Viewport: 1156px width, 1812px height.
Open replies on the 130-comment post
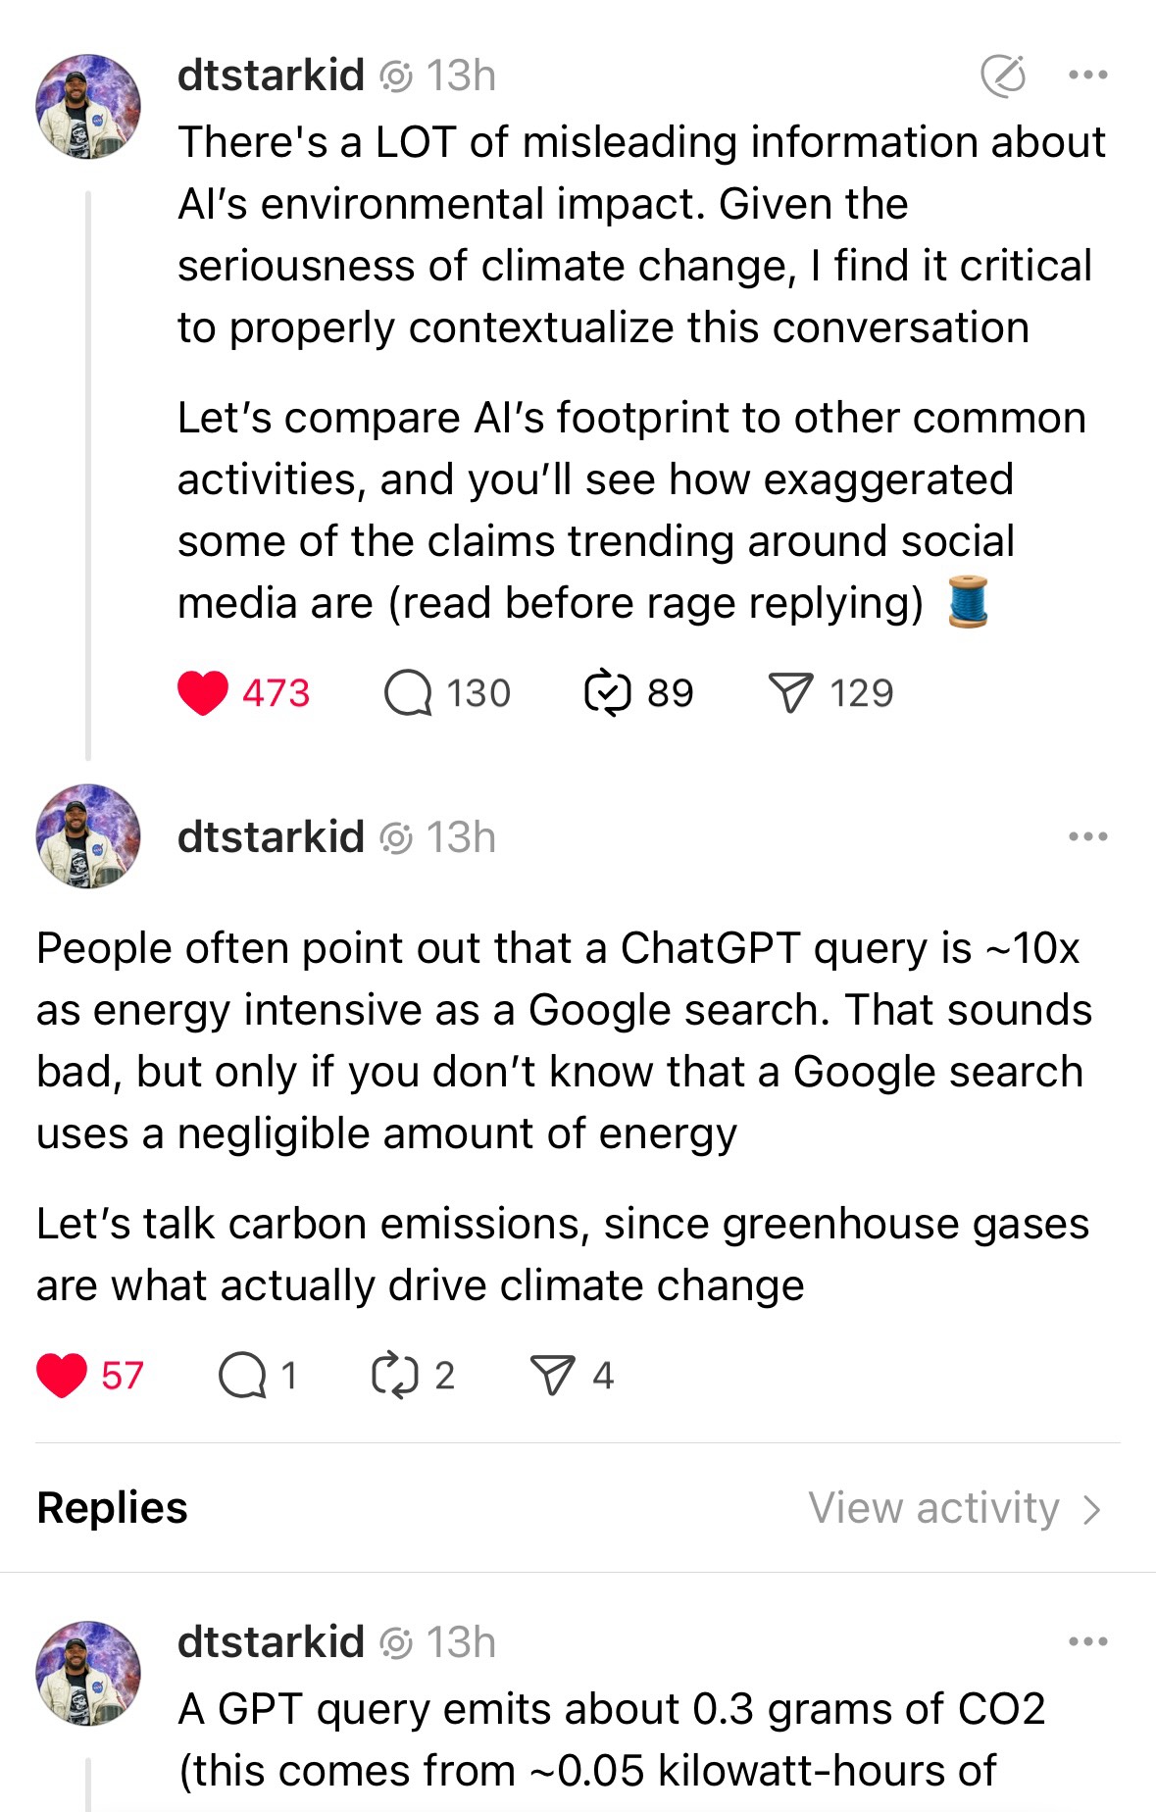click(x=408, y=693)
